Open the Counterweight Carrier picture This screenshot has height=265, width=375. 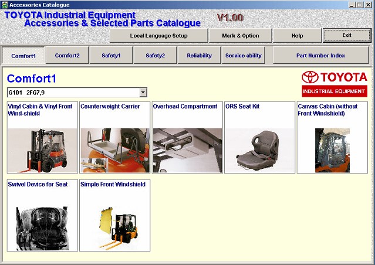coord(115,150)
